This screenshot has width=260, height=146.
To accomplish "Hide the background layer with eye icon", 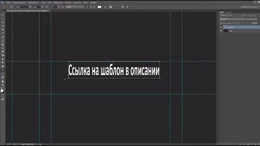I will [x=221, y=31].
